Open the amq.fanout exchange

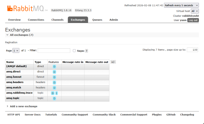coord(14,77)
